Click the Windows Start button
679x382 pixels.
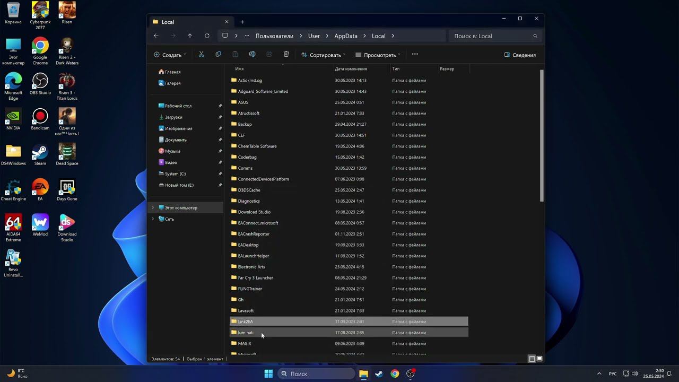[268, 374]
